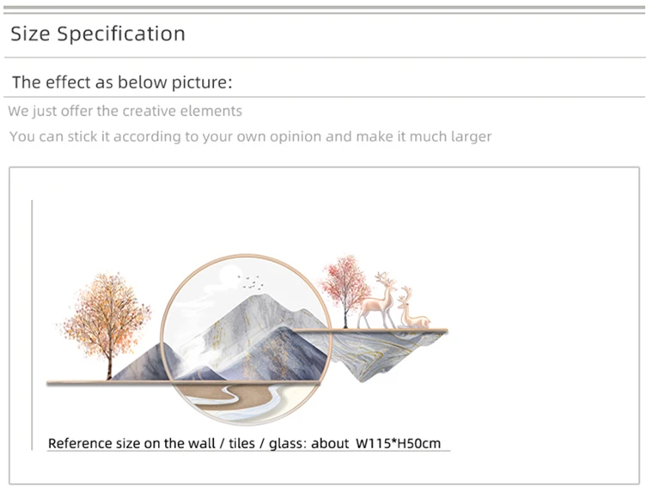
Task: Click the gray divider bar at top
Action: pos(324,8)
